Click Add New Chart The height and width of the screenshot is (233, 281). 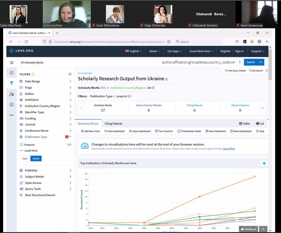pyautogui.click(x=90, y=131)
